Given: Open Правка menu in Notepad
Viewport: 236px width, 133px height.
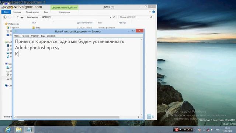Looking at the screenshot, I should (x=25, y=36).
